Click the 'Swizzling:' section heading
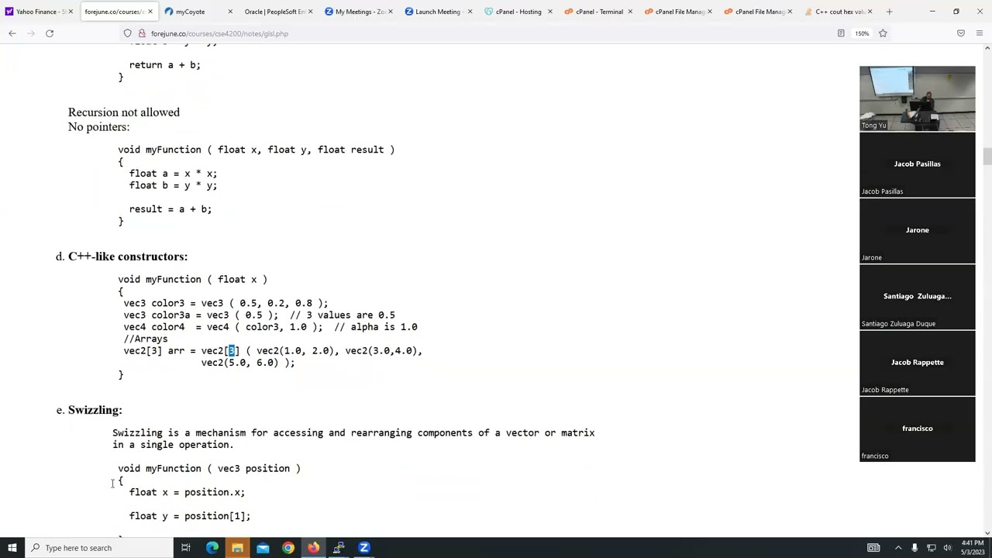 pos(95,410)
